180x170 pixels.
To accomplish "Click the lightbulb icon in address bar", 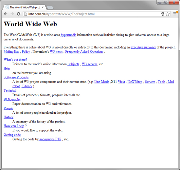I will click(x=163, y=14).
